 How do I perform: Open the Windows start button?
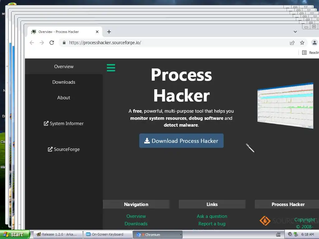point(15,235)
